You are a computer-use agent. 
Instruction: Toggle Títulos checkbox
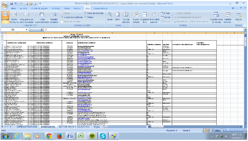click(x=85, y=17)
